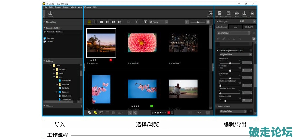Open the Adjust menu
The height and width of the screenshot is (139, 299).
point(73,7)
